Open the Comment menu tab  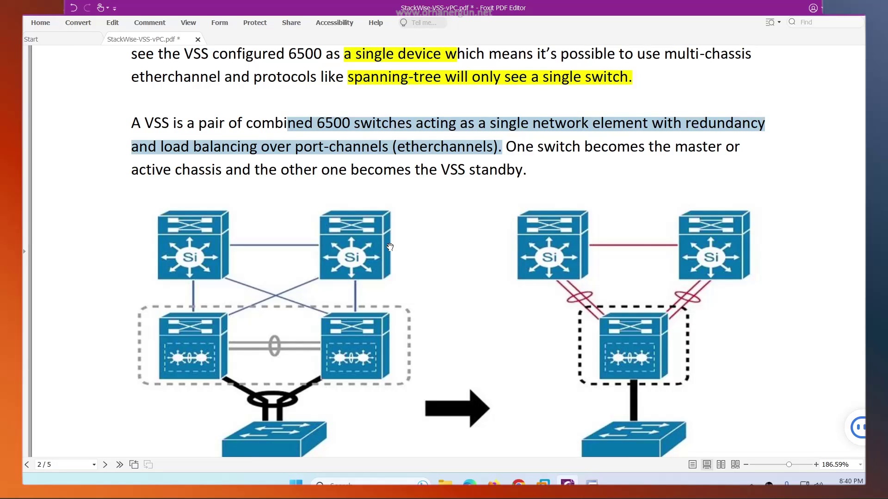[x=149, y=23]
